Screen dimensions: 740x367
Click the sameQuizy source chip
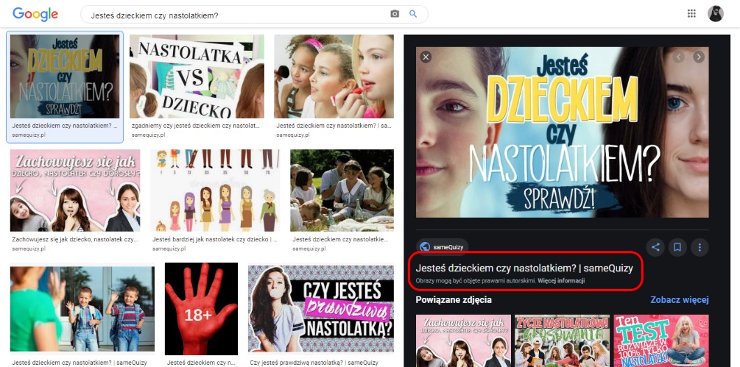[x=443, y=246]
